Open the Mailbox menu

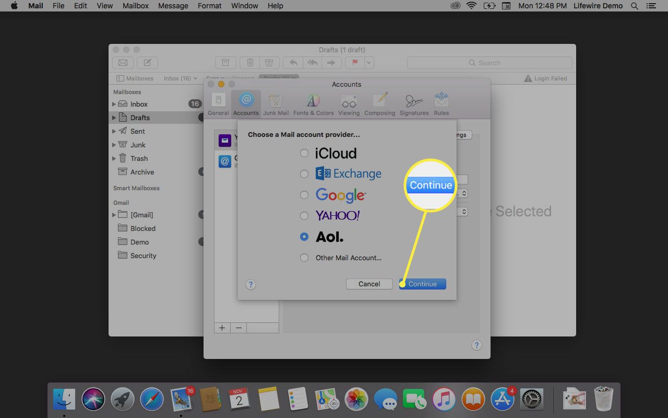[136, 6]
